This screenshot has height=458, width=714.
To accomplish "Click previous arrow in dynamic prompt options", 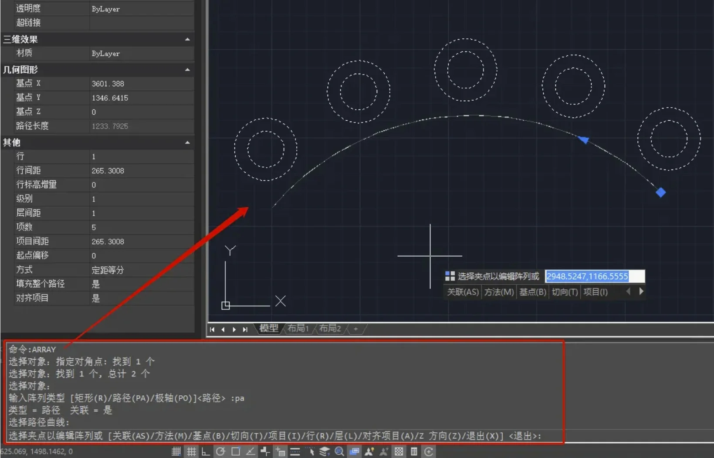I will (628, 292).
